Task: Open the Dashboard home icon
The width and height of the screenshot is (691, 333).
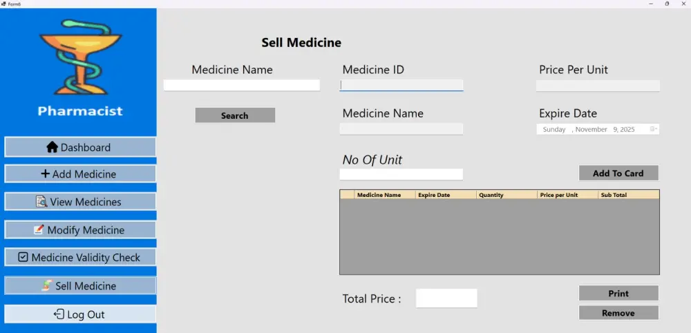Action: coord(52,147)
